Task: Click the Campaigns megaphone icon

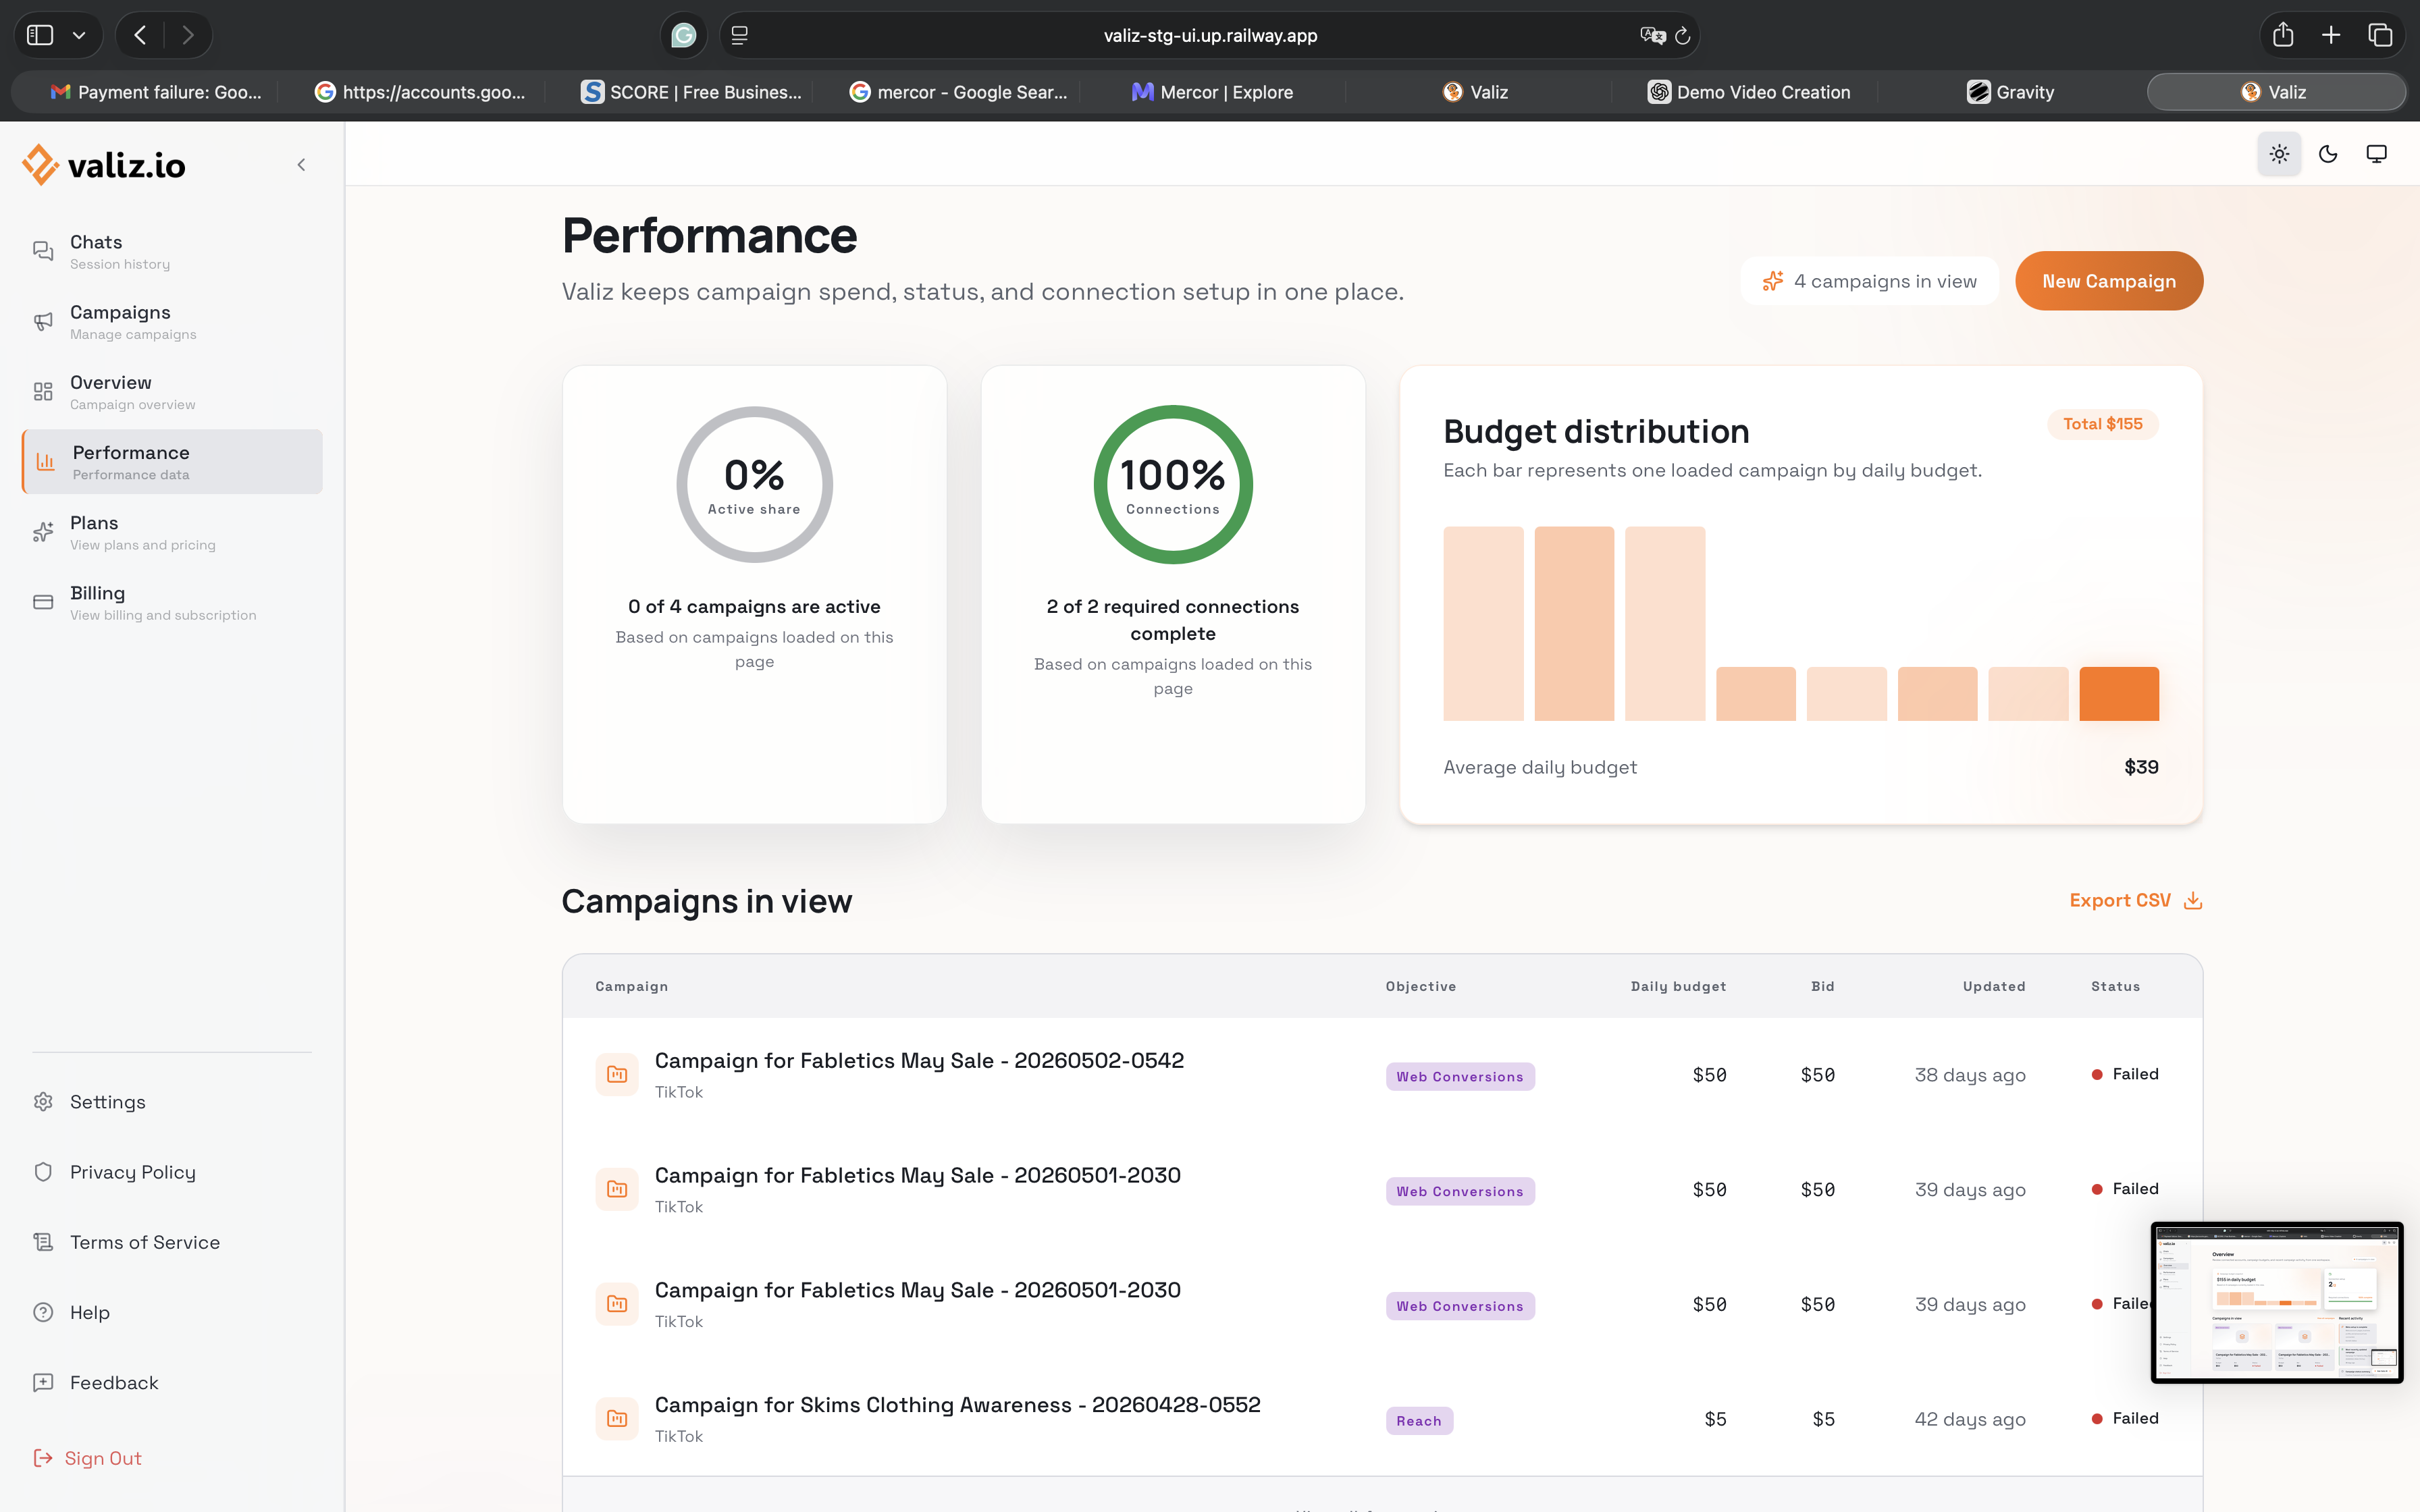Action: 43,321
